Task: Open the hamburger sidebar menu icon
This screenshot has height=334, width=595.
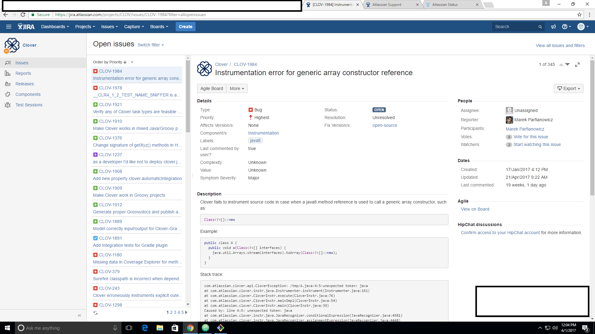Action: click(x=9, y=27)
